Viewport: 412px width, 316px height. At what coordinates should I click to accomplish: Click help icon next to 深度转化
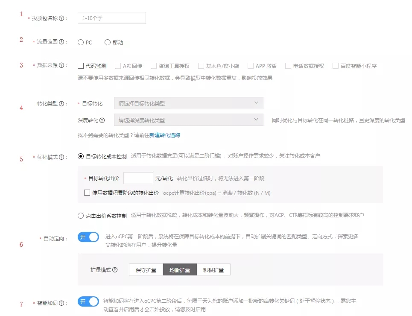click(102, 120)
